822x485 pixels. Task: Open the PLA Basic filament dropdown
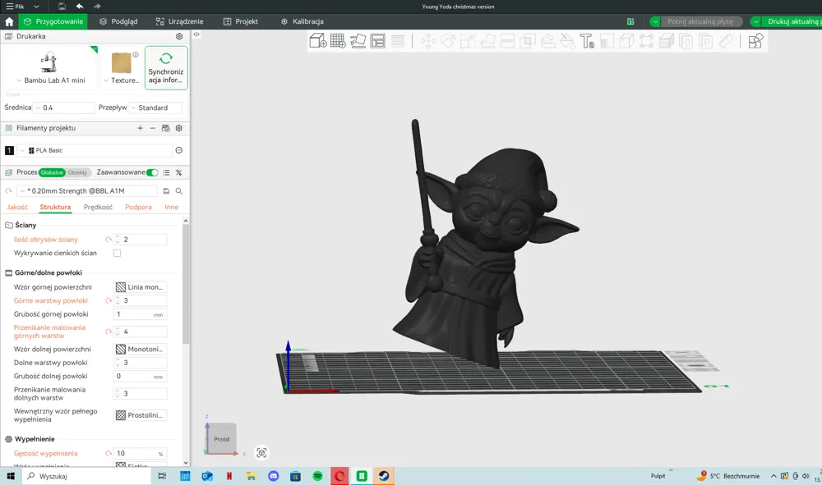pos(95,150)
